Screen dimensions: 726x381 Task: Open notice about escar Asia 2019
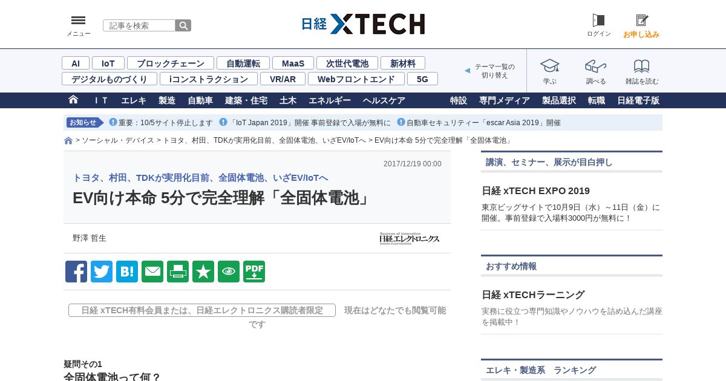[x=483, y=123]
